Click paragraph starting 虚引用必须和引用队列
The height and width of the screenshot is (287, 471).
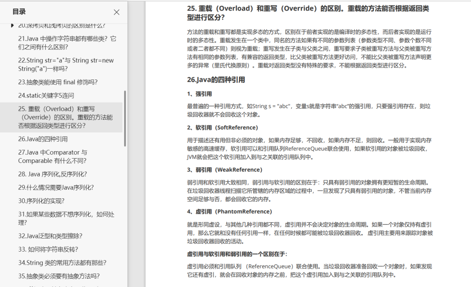(x=309, y=270)
